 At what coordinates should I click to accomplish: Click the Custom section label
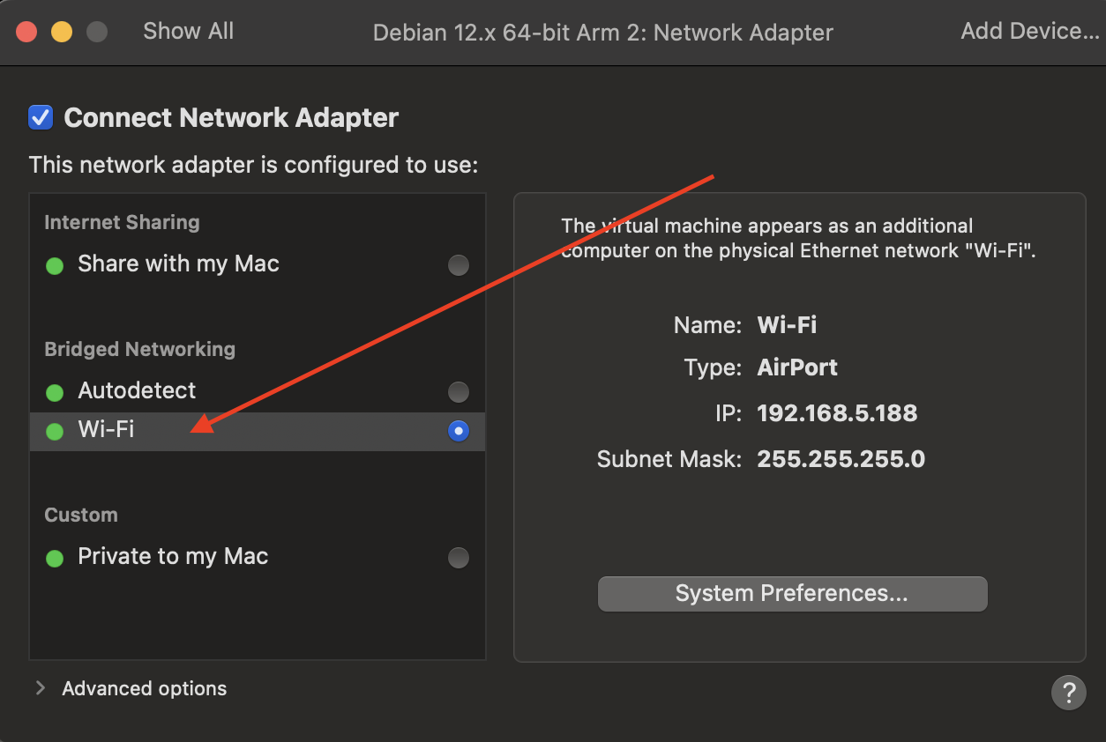[x=80, y=515]
